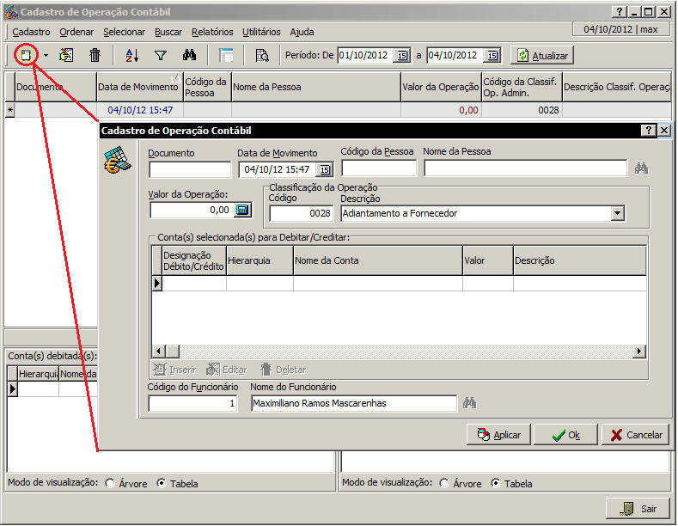Select Tabela view mode in right panel
Viewport: 678px width, 526px height.
coord(496,483)
